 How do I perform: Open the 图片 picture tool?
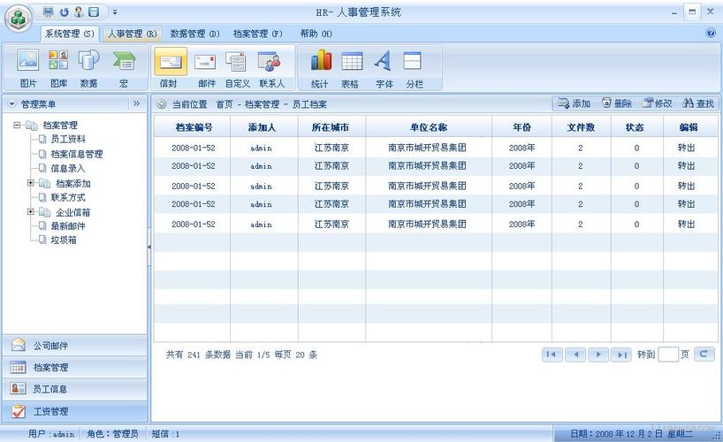coord(27,68)
